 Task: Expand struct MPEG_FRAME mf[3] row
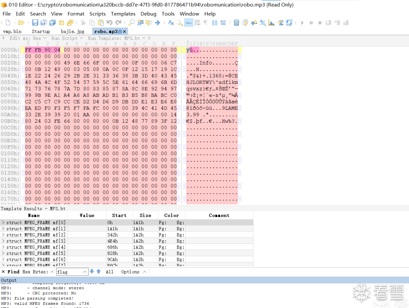pos(3,241)
